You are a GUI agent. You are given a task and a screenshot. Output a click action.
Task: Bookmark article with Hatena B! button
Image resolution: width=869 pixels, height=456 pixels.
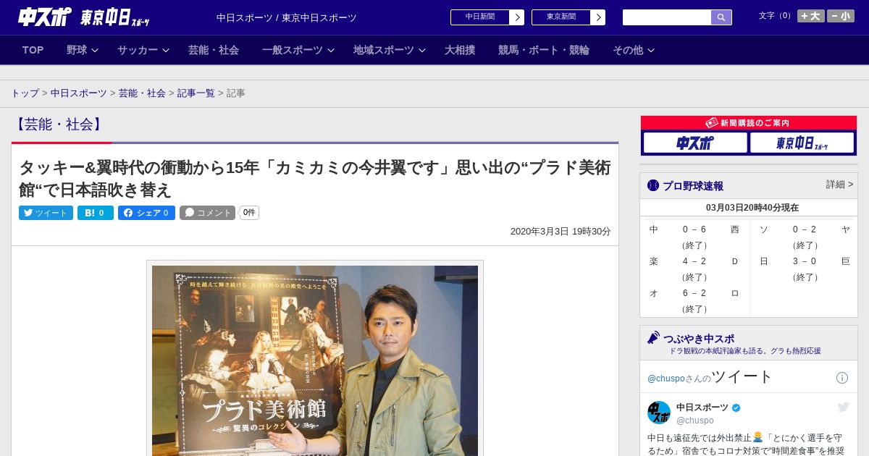coord(96,213)
